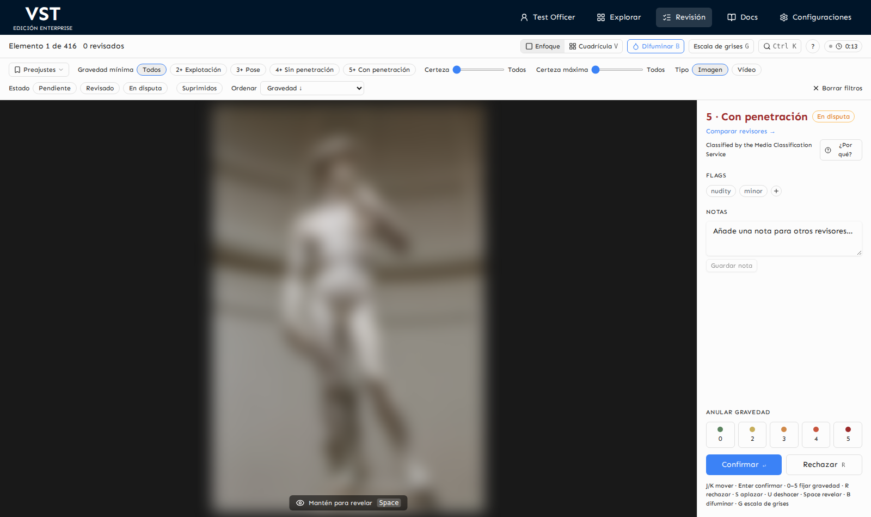Enable the Enfoque focus view
The image size is (871, 517).
(543, 46)
